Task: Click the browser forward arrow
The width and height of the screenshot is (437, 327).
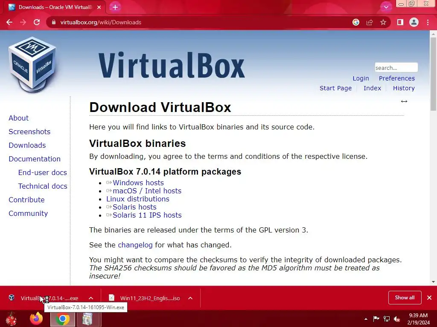Action: (x=23, y=22)
